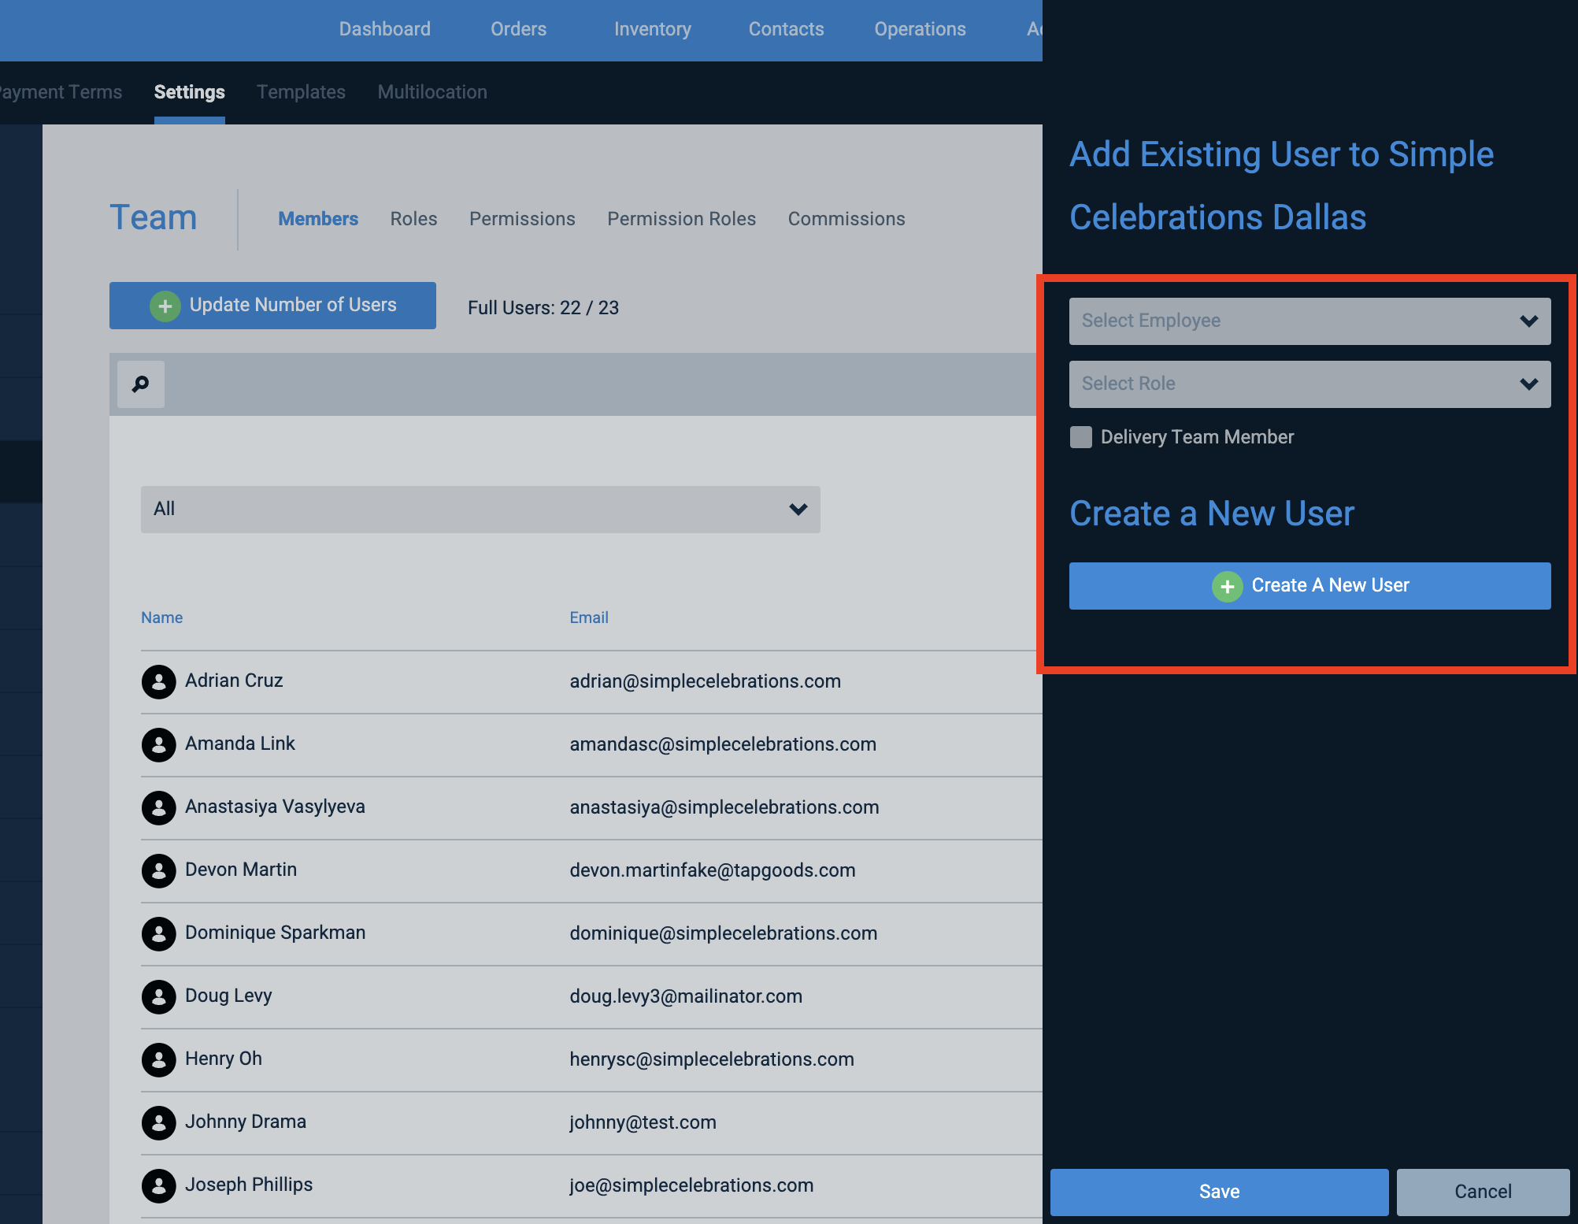Select the Commissions team tab

846,219
